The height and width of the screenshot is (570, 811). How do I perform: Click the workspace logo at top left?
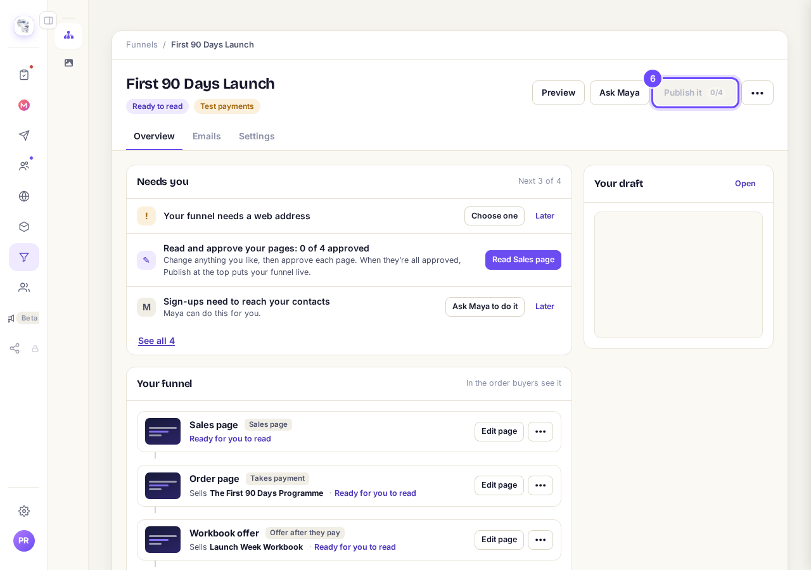click(24, 26)
